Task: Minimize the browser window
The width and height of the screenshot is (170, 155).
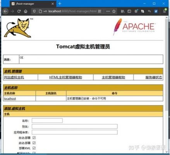Action: 144,3
